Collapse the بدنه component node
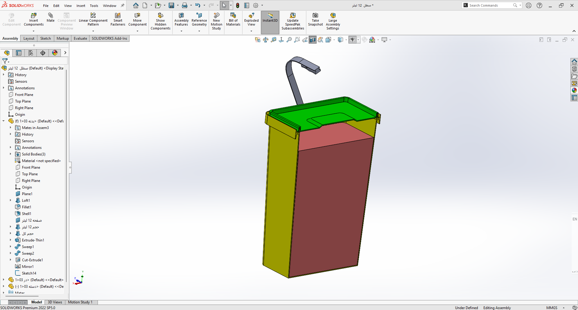Viewport: 578px width, 310px height. coord(4,121)
